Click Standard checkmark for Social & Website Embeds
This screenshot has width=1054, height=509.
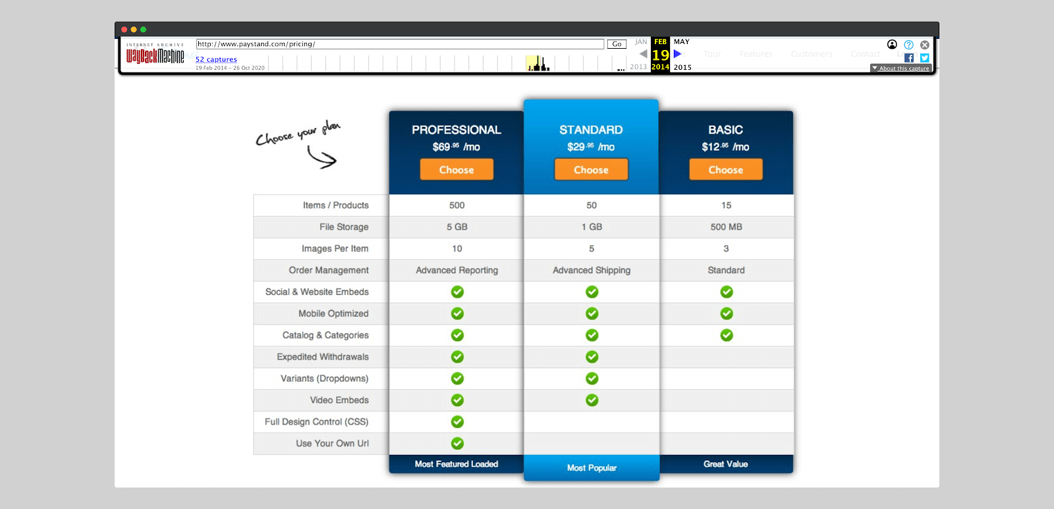pos(592,292)
